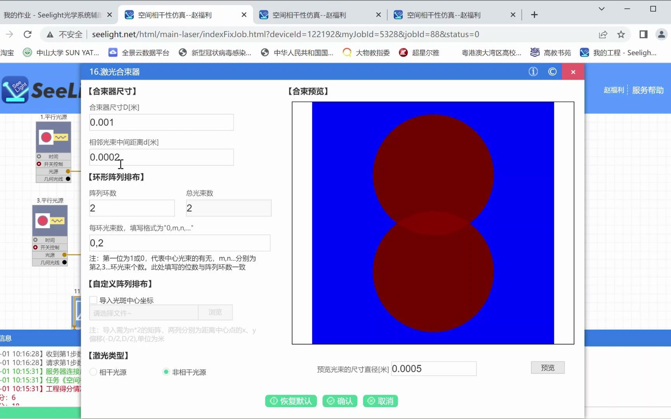This screenshot has width=671, height=419.
Task: Open 我的工程 - Seelight bookmark
Action: tap(618, 52)
